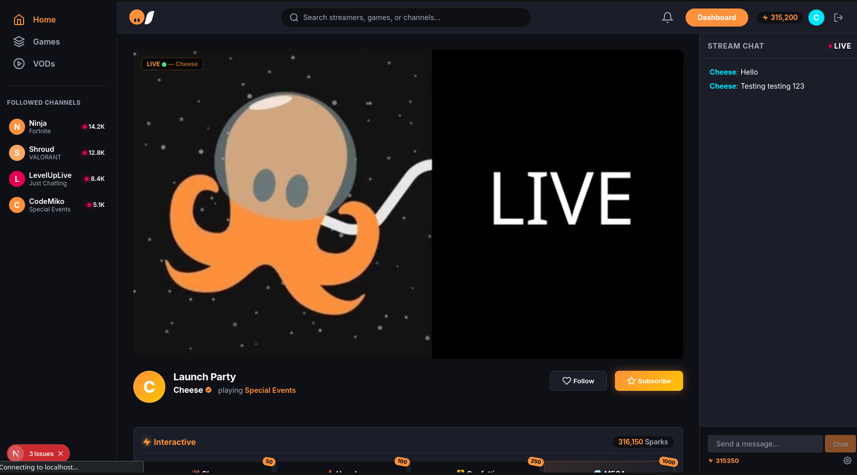Viewport: 857px width, 475px height.
Task: Click the VODs play icon
Action: pyautogui.click(x=19, y=64)
